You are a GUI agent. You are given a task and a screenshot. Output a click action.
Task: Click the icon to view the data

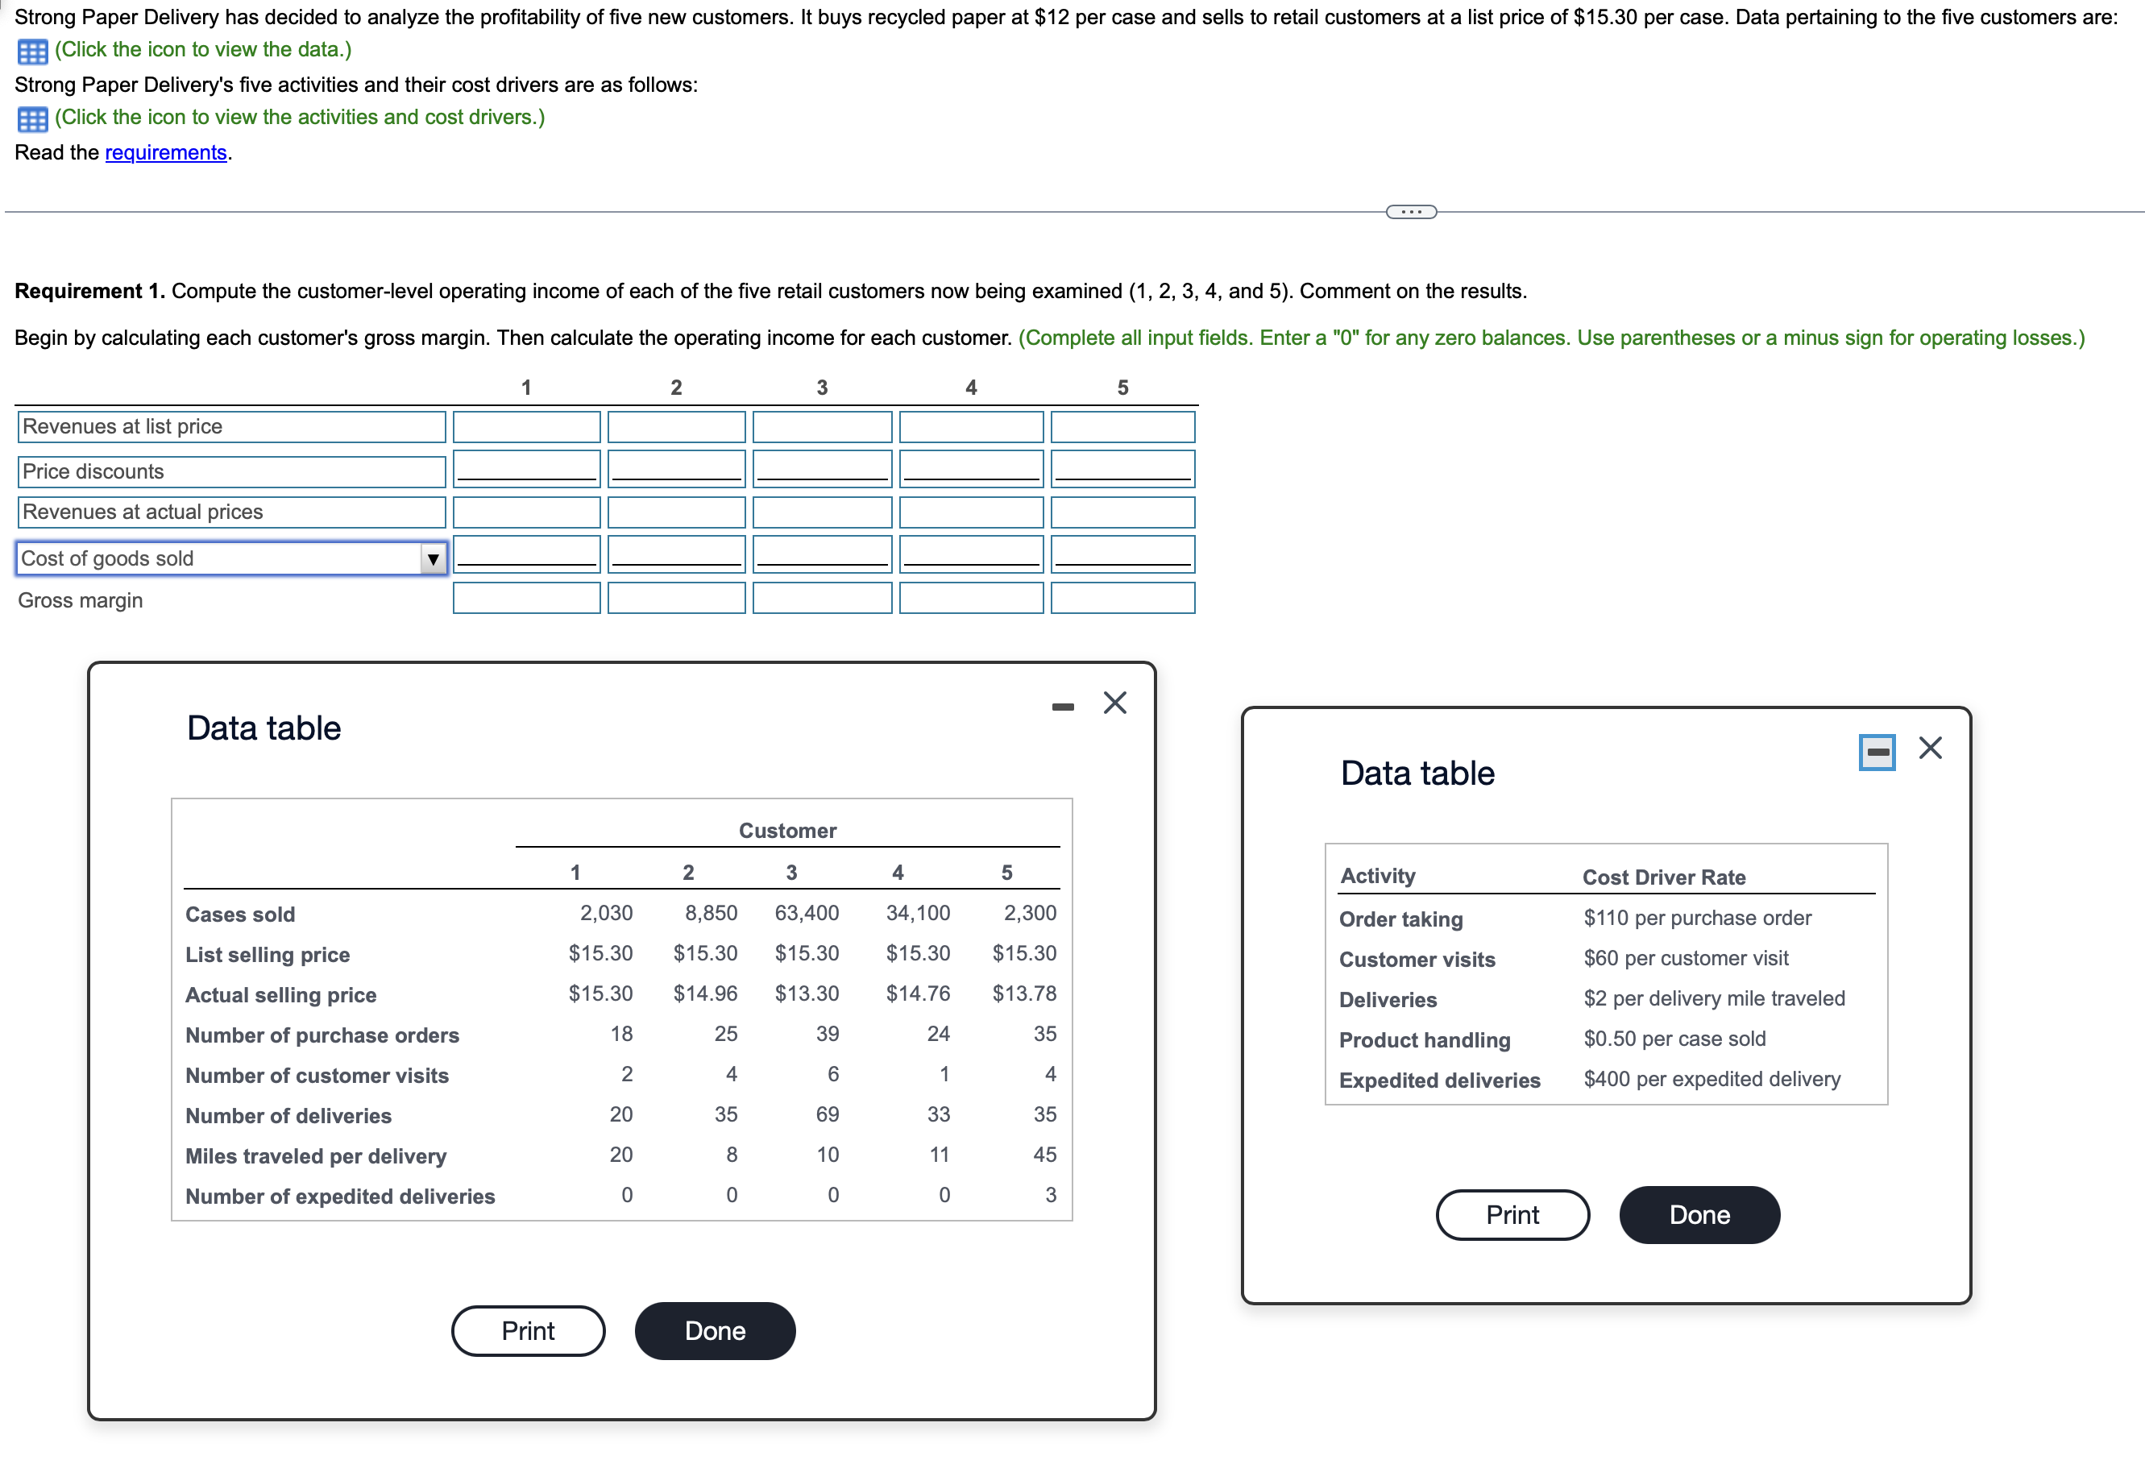pos(32,52)
